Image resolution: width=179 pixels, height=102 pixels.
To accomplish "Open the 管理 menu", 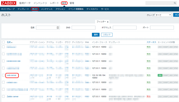I will (72, 3).
